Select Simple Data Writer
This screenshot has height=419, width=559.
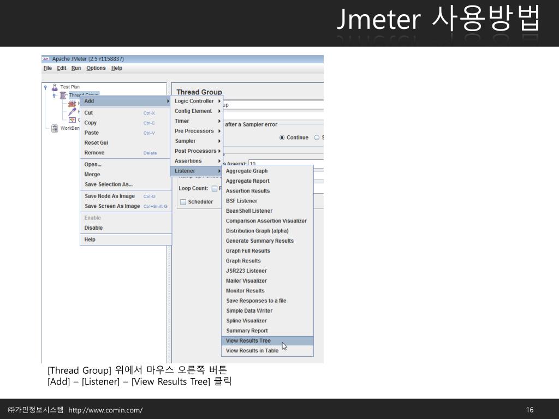coord(267,310)
